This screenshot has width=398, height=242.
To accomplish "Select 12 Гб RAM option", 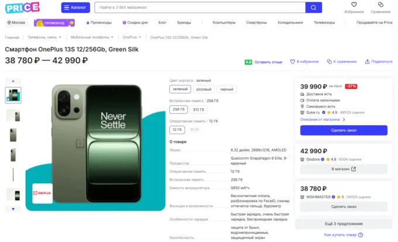I will tap(177, 130).
